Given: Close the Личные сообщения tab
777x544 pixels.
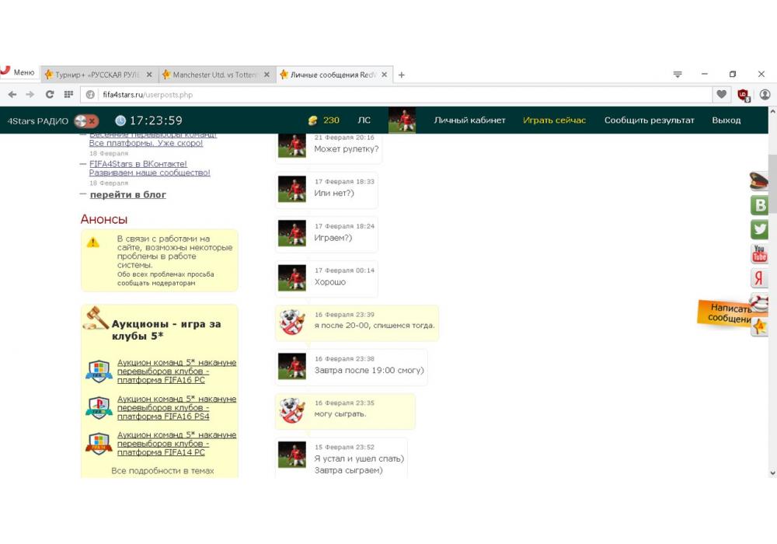Looking at the screenshot, I should click(x=384, y=75).
